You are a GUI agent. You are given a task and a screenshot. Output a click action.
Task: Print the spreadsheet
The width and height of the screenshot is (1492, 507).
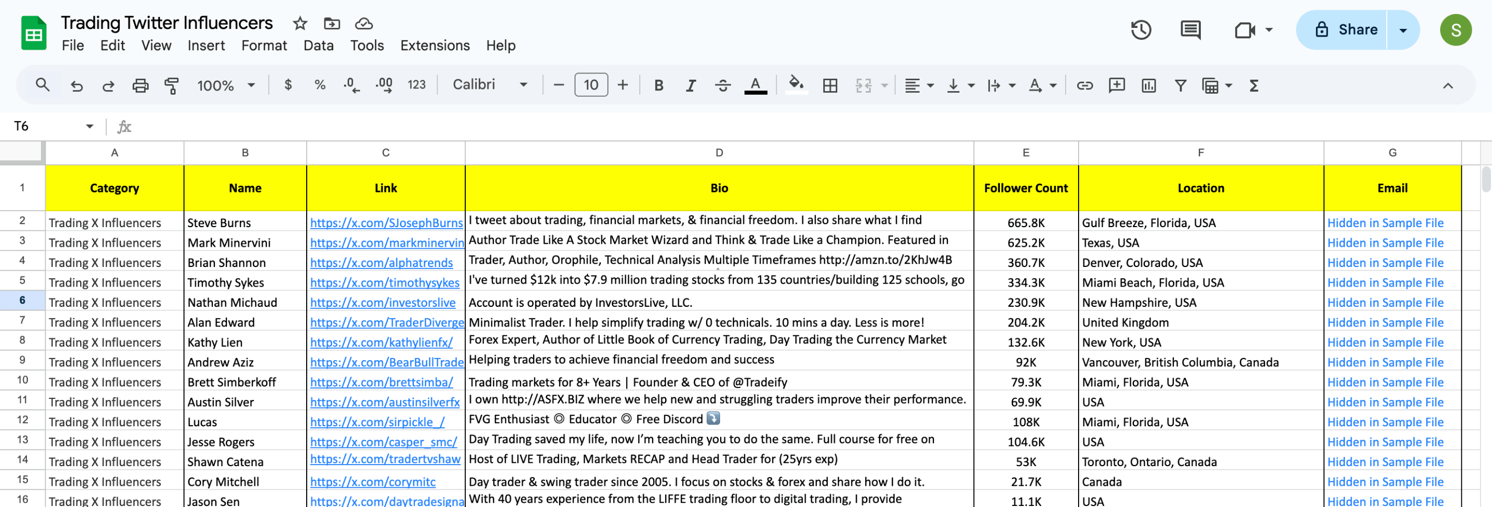point(140,85)
